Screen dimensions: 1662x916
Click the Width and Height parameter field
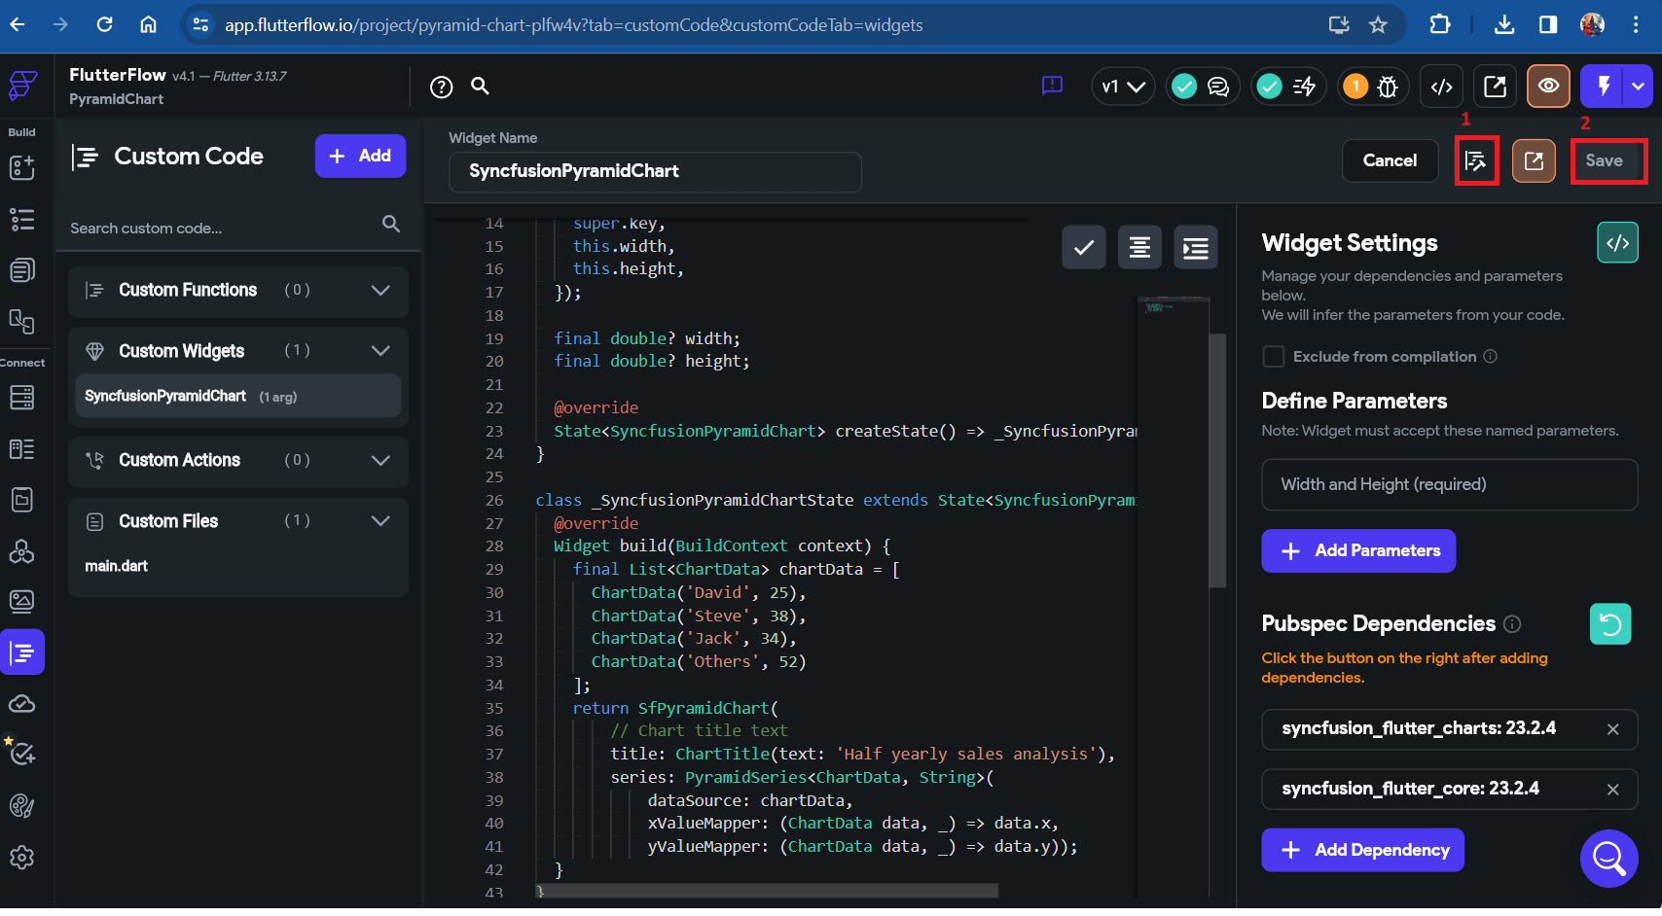coord(1450,485)
